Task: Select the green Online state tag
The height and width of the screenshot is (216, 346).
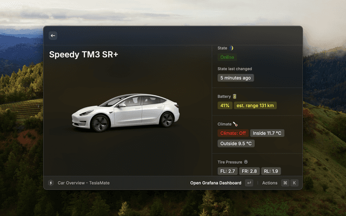Action: [x=227, y=57]
